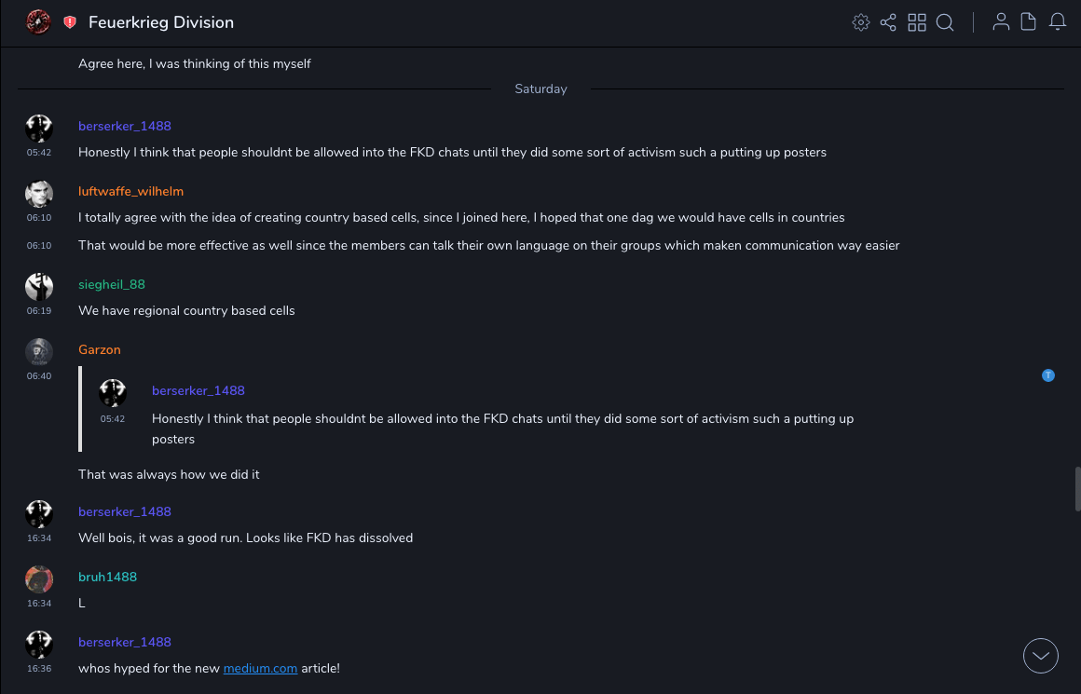Open the grid apps icon
The height and width of the screenshot is (694, 1081).
coord(917,22)
